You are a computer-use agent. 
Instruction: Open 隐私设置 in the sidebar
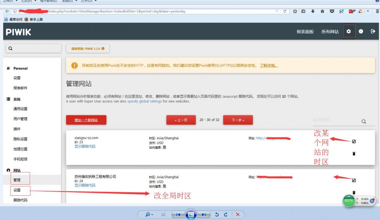(x=20, y=139)
